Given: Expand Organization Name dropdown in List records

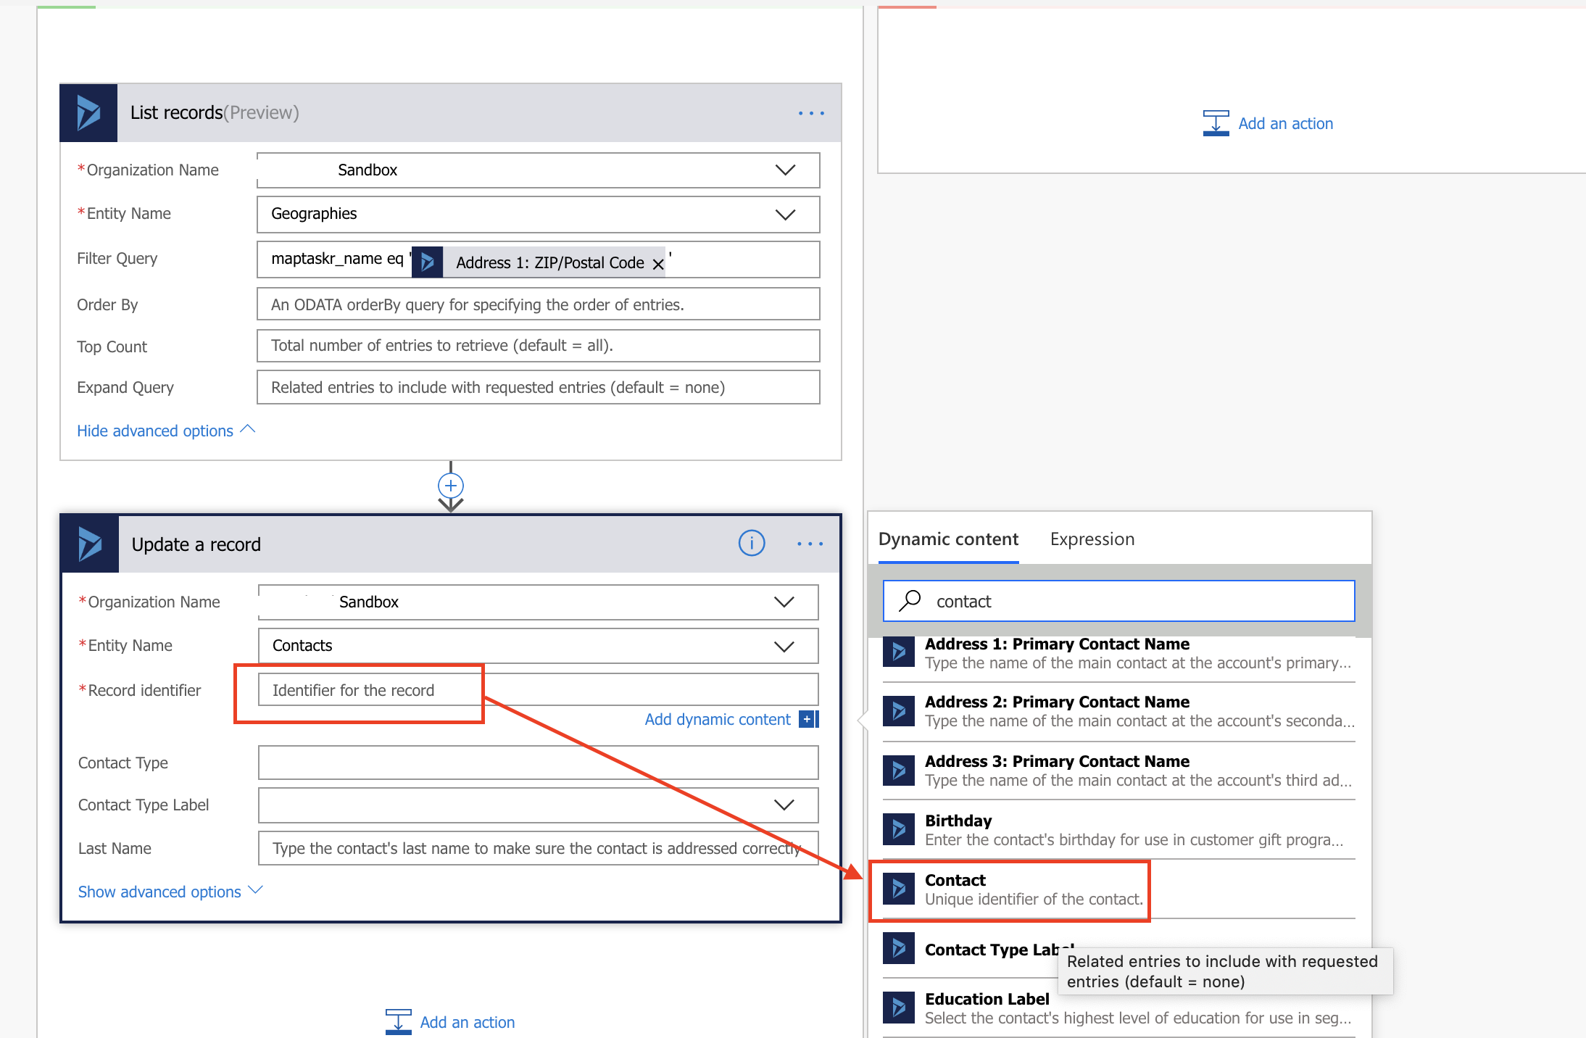Looking at the screenshot, I should point(785,170).
